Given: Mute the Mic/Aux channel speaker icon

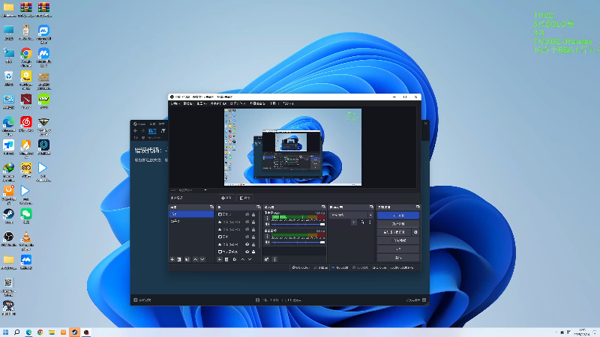Looking at the screenshot, I should (267, 224).
